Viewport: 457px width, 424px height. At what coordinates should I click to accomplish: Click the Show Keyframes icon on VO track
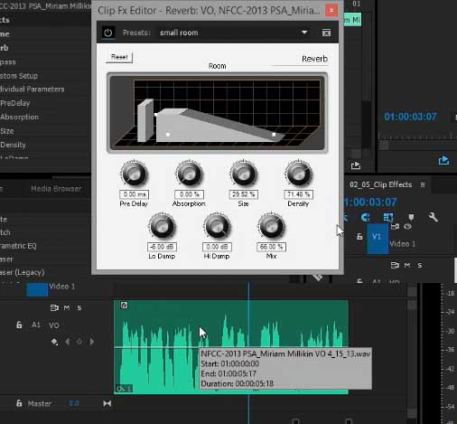click(x=54, y=342)
